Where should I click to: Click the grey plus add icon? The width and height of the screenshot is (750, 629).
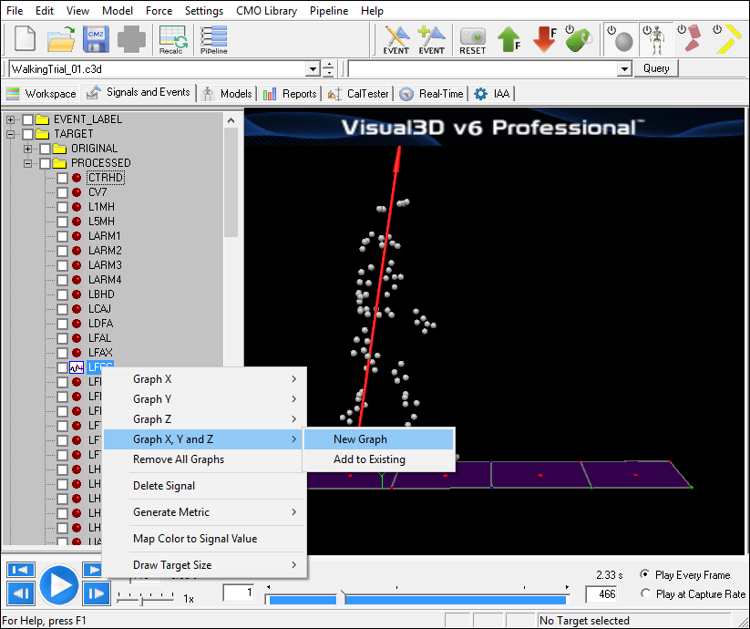(131, 39)
